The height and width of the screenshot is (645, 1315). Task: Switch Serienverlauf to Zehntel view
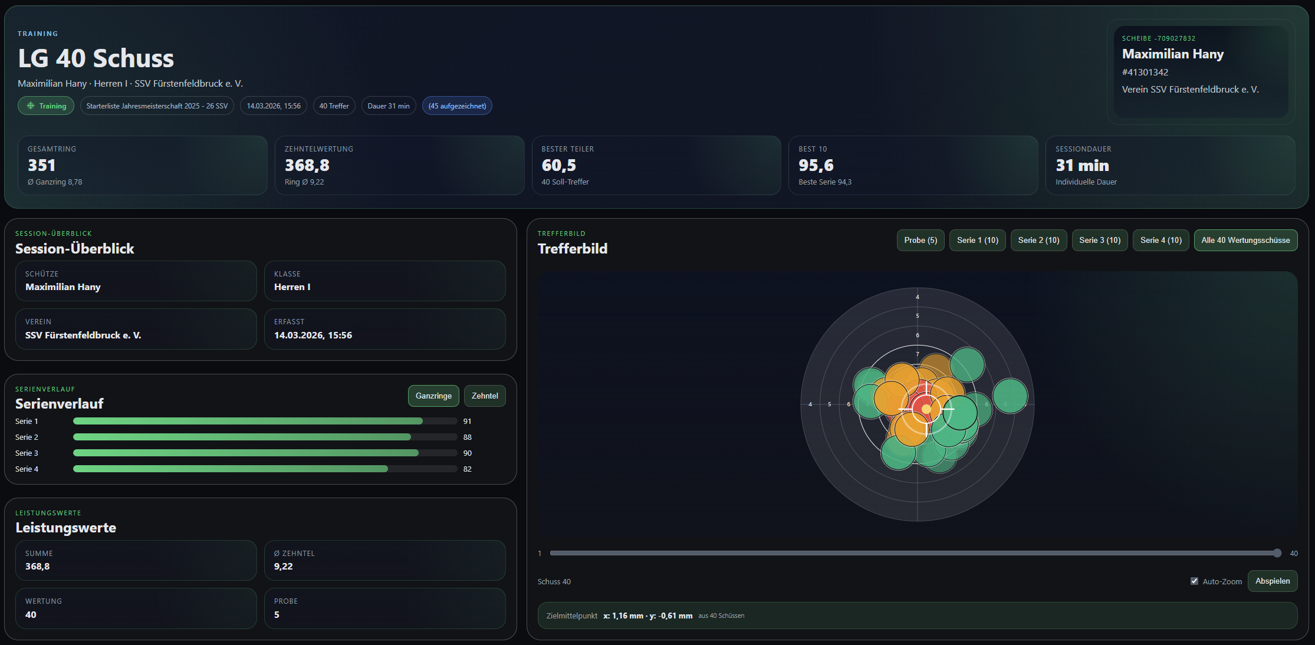(485, 396)
